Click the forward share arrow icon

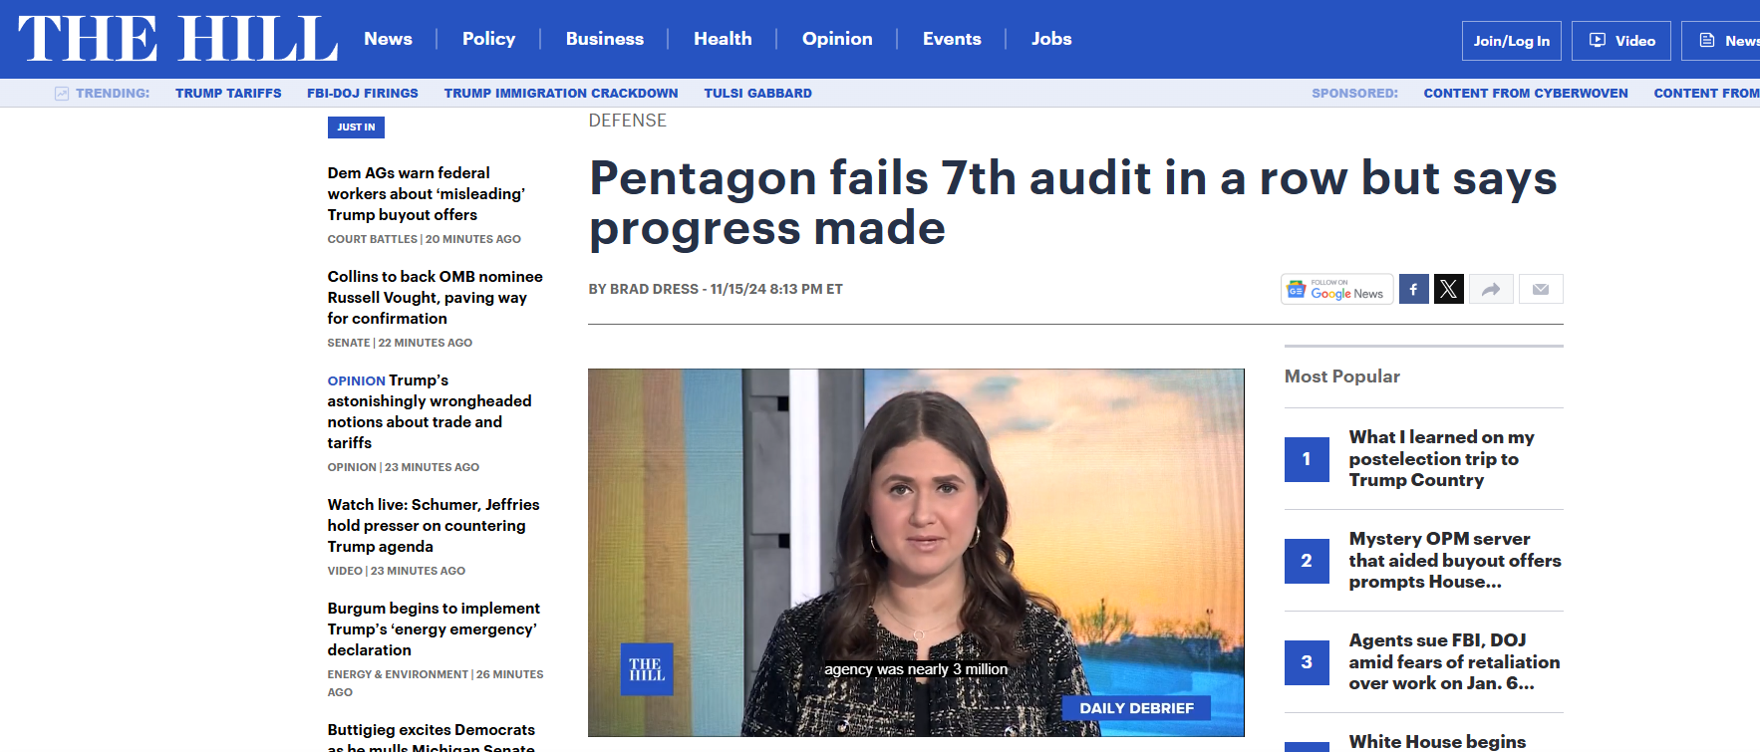click(1491, 289)
